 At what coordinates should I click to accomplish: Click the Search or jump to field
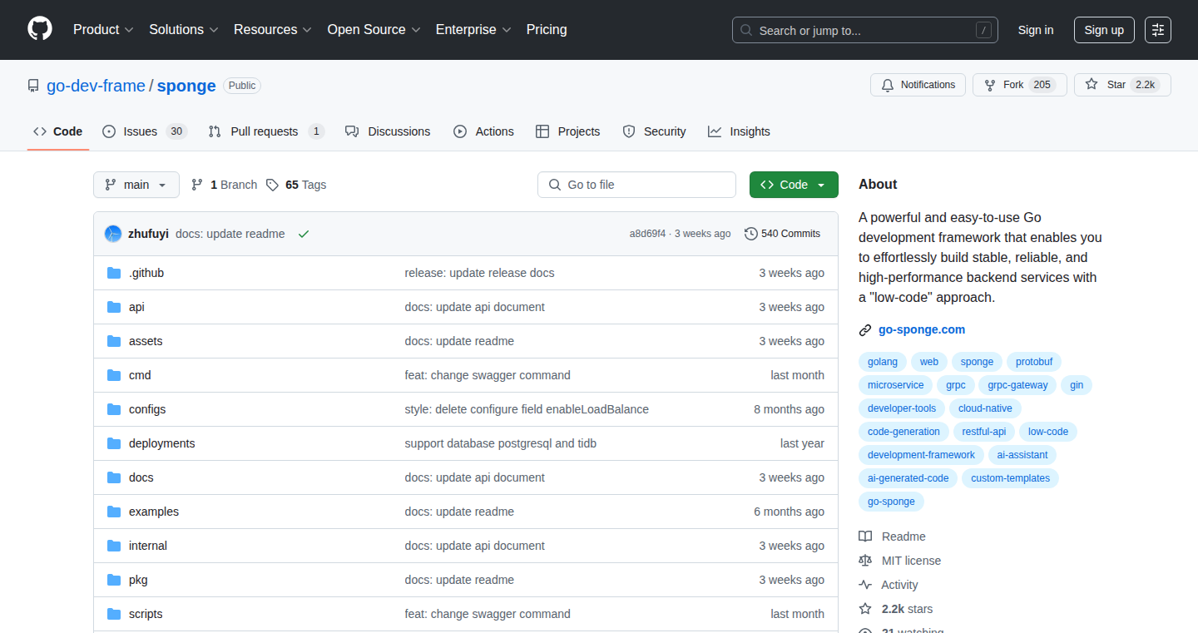(x=865, y=30)
